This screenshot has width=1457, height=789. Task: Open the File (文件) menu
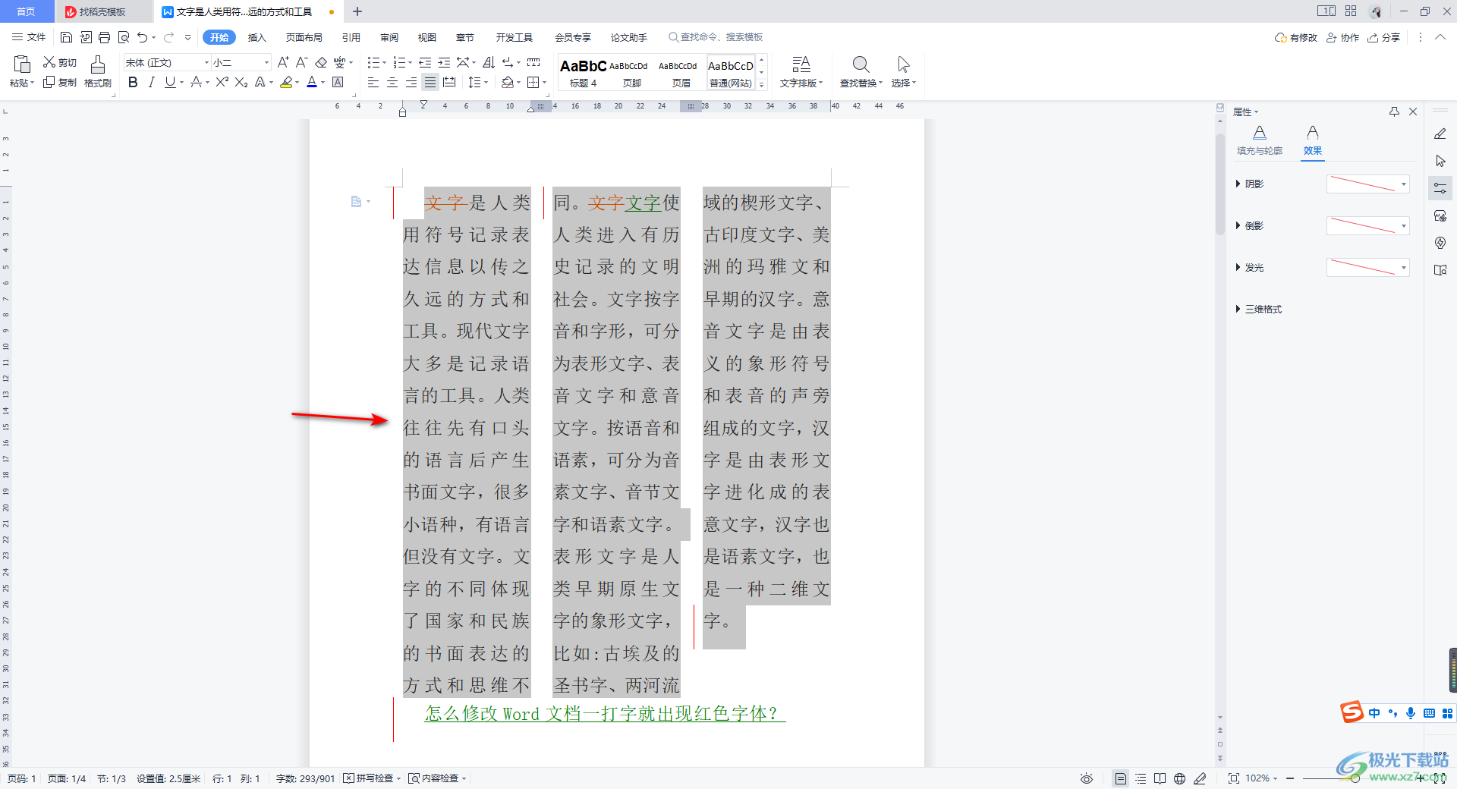click(29, 37)
